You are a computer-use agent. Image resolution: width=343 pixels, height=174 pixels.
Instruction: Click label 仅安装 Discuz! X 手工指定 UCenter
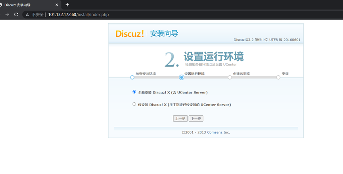184,105
